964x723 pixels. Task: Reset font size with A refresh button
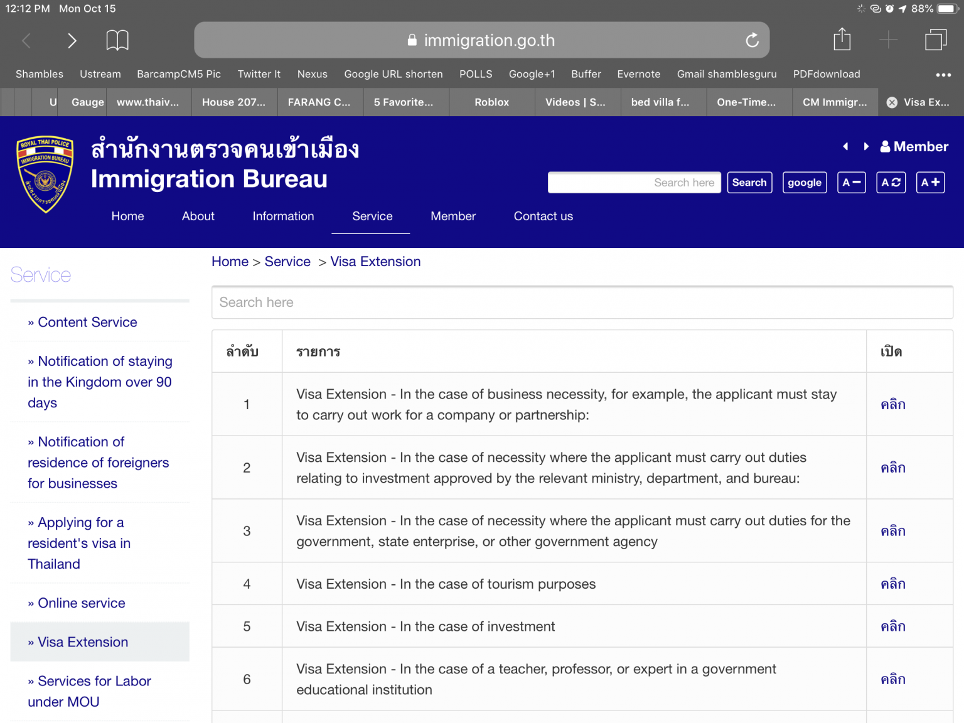pos(891,183)
